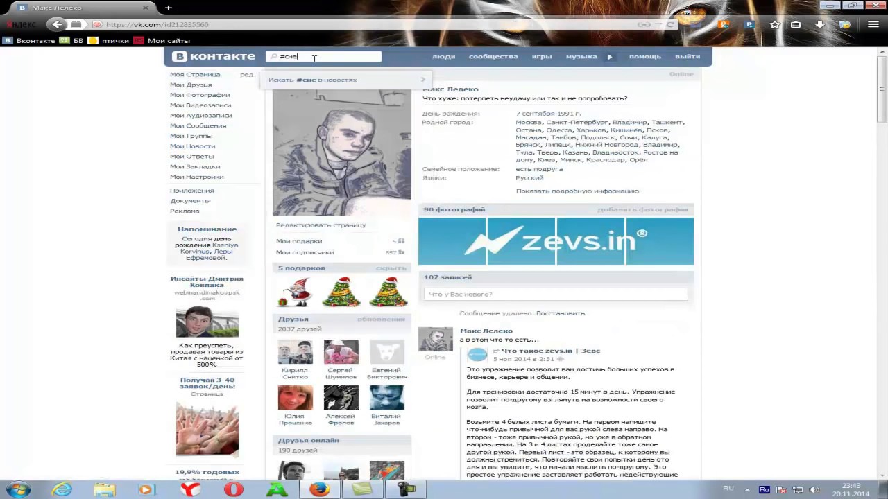Open Мои Закладки in sidebar
888x499 pixels.
point(195,166)
